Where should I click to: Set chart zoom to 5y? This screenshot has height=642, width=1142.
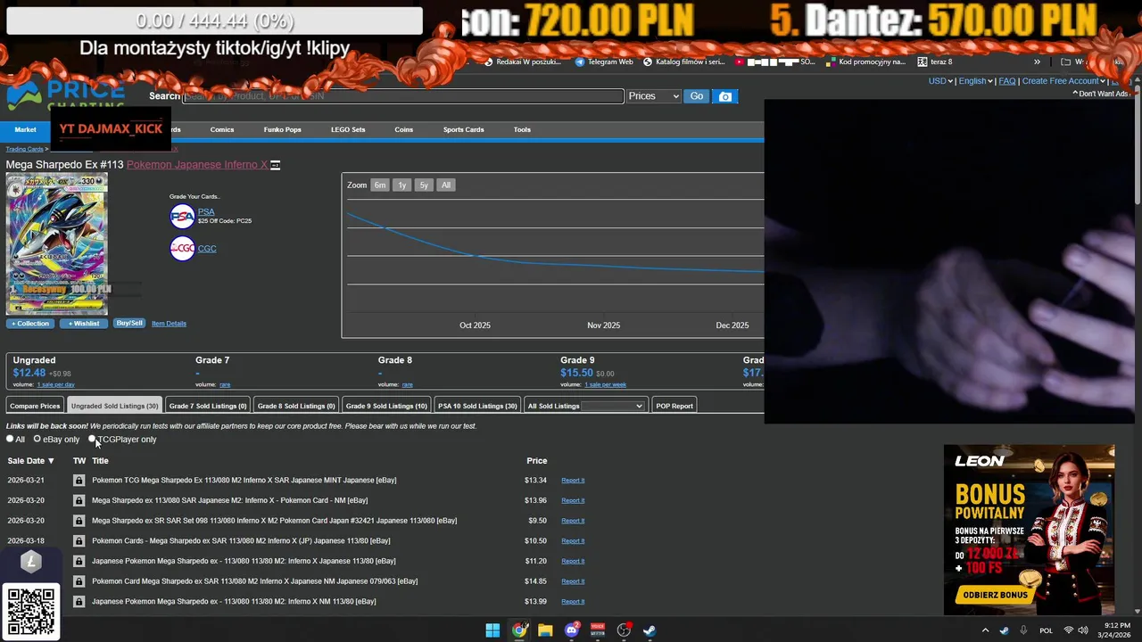pos(424,185)
